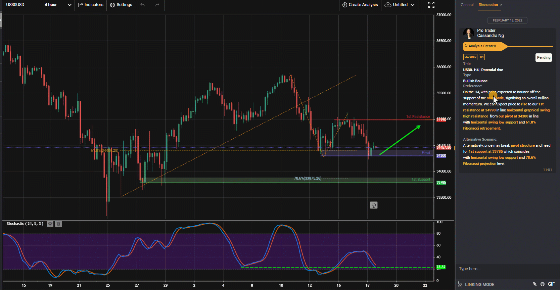The height and width of the screenshot is (290, 560).
Task: Switch to the General tab
Action: tap(467, 5)
